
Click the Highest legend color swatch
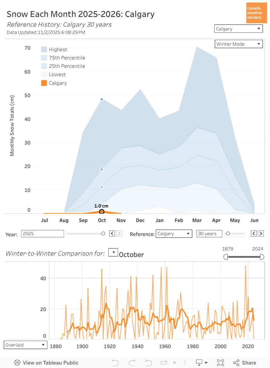pyautogui.click(x=44, y=49)
